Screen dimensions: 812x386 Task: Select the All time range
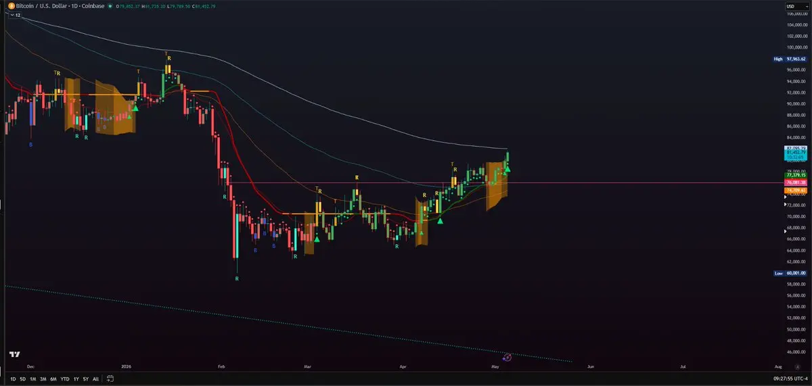pyautogui.click(x=95, y=379)
